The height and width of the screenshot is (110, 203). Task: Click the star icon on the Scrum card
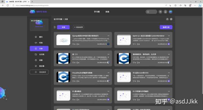tap(138, 81)
